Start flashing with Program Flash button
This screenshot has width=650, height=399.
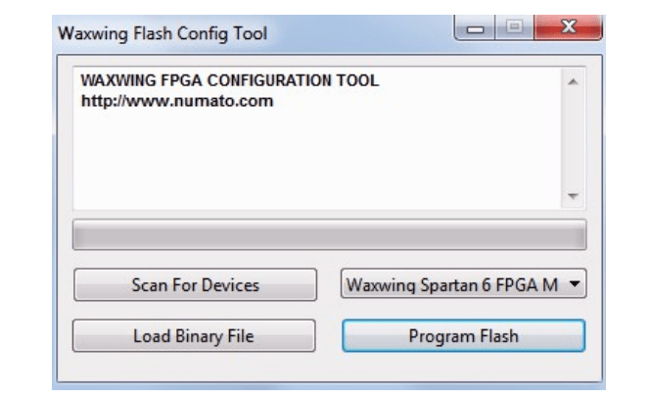coord(463,336)
